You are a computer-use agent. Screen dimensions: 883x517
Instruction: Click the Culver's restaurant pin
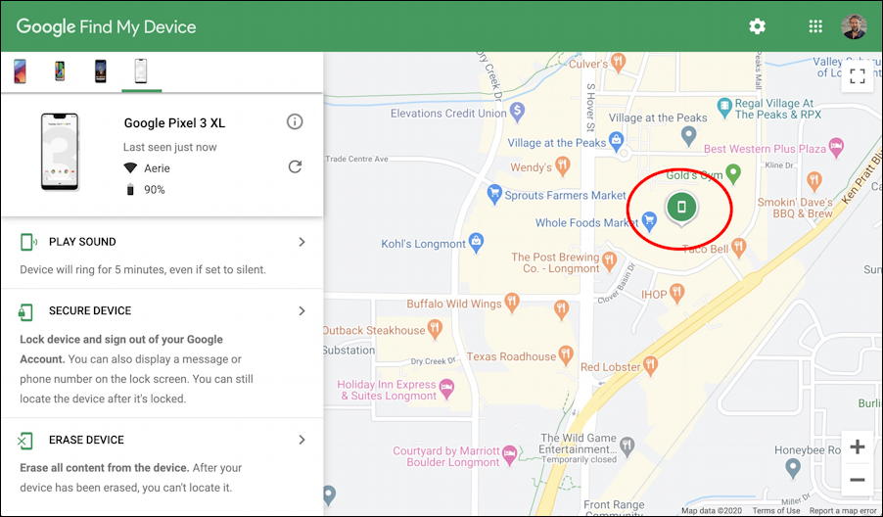(618, 62)
